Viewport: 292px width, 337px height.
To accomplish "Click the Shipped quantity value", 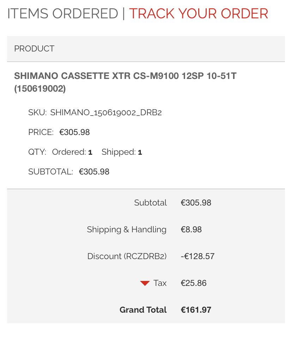I will click(140, 153).
